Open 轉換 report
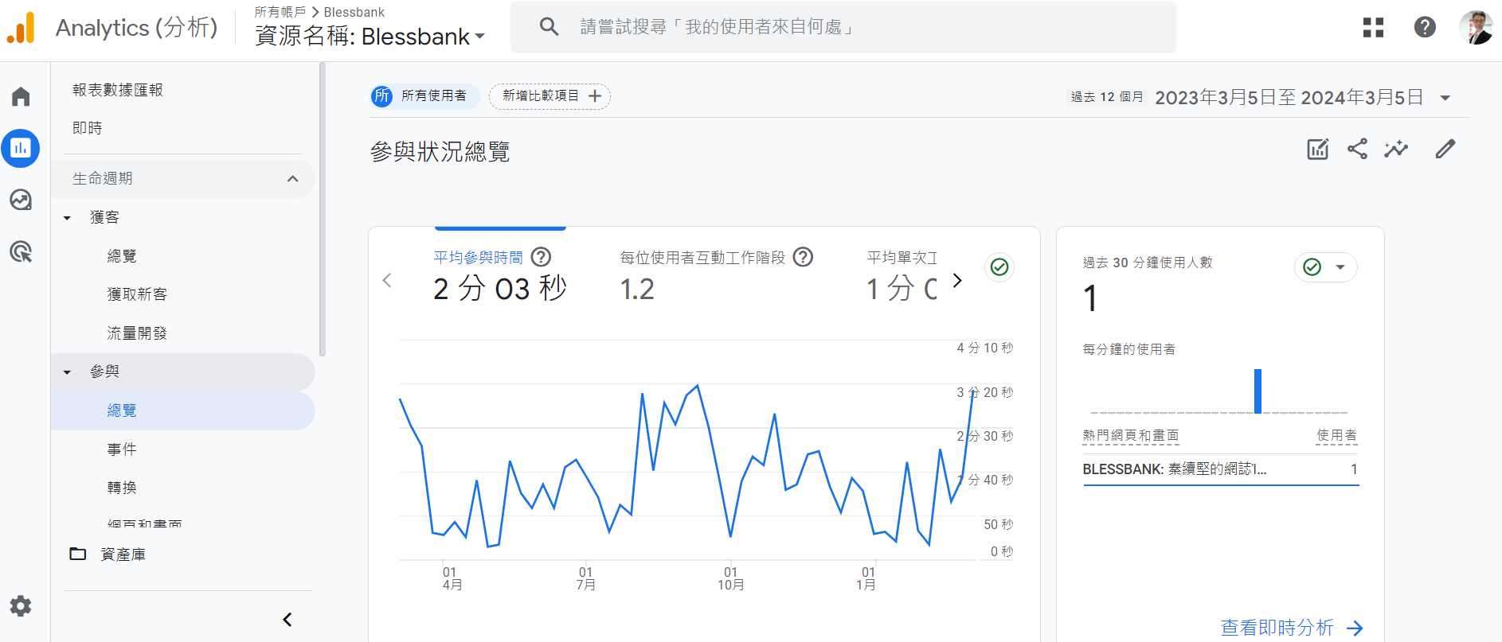1502x642 pixels. coord(122,488)
